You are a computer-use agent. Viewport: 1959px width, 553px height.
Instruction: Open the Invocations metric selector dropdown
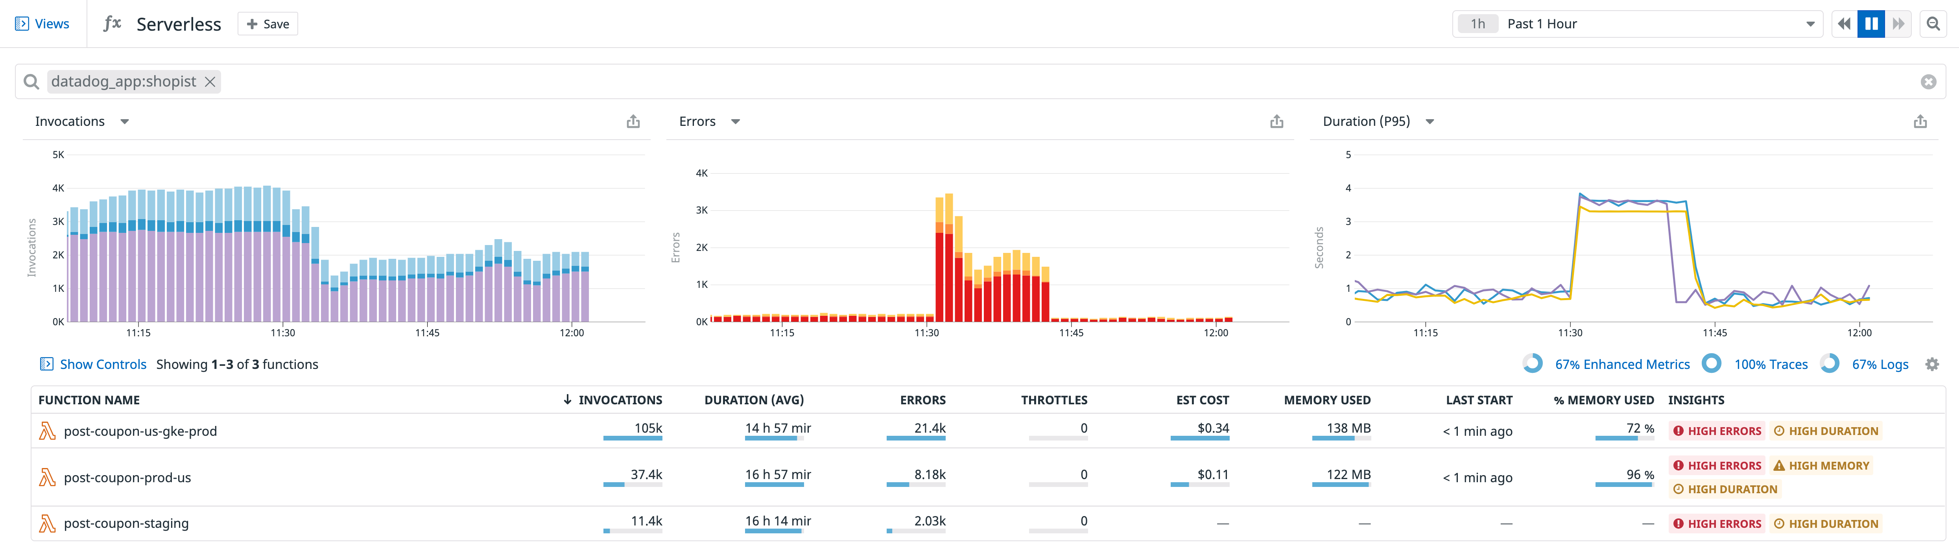point(125,121)
